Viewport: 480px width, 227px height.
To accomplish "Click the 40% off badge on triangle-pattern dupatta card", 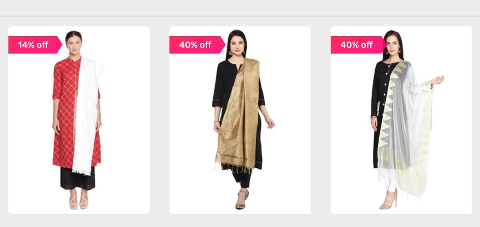I will (358, 45).
